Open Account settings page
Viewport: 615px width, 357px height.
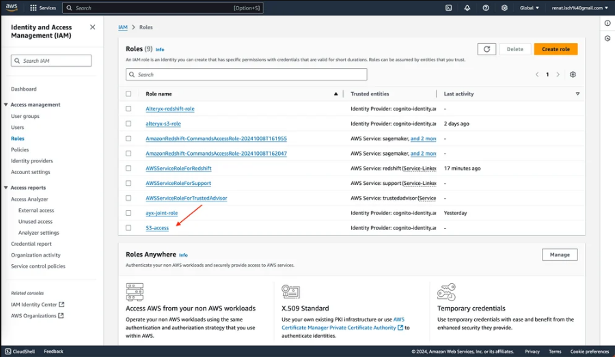31,172
